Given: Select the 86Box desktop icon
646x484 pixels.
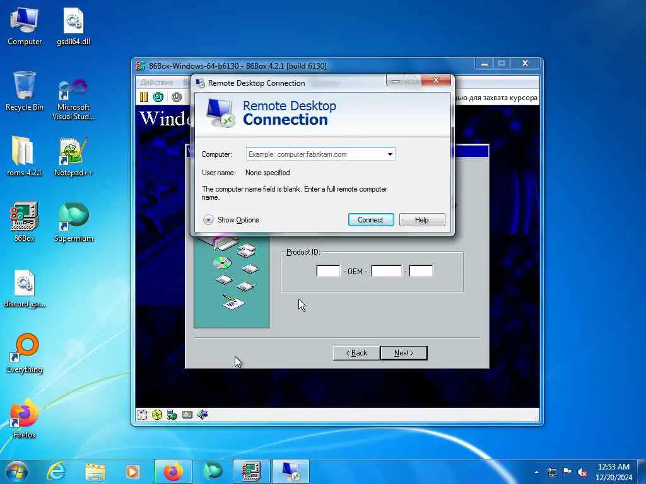Looking at the screenshot, I should click(25, 221).
